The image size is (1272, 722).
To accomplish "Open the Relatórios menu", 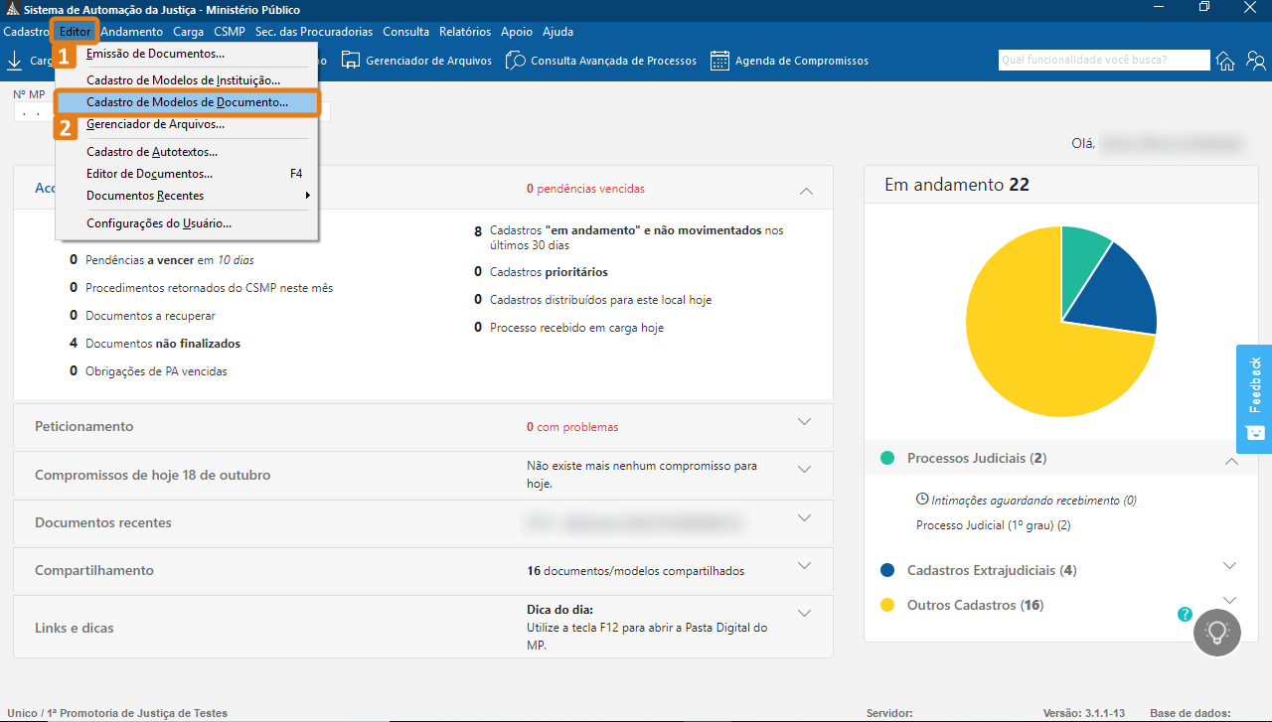I will (465, 32).
